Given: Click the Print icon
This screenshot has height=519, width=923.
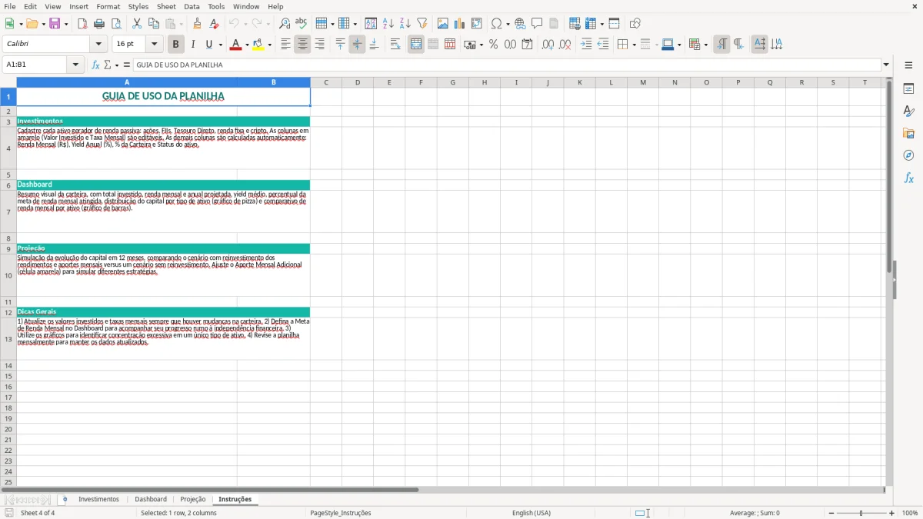Looking at the screenshot, I should (99, 24).
